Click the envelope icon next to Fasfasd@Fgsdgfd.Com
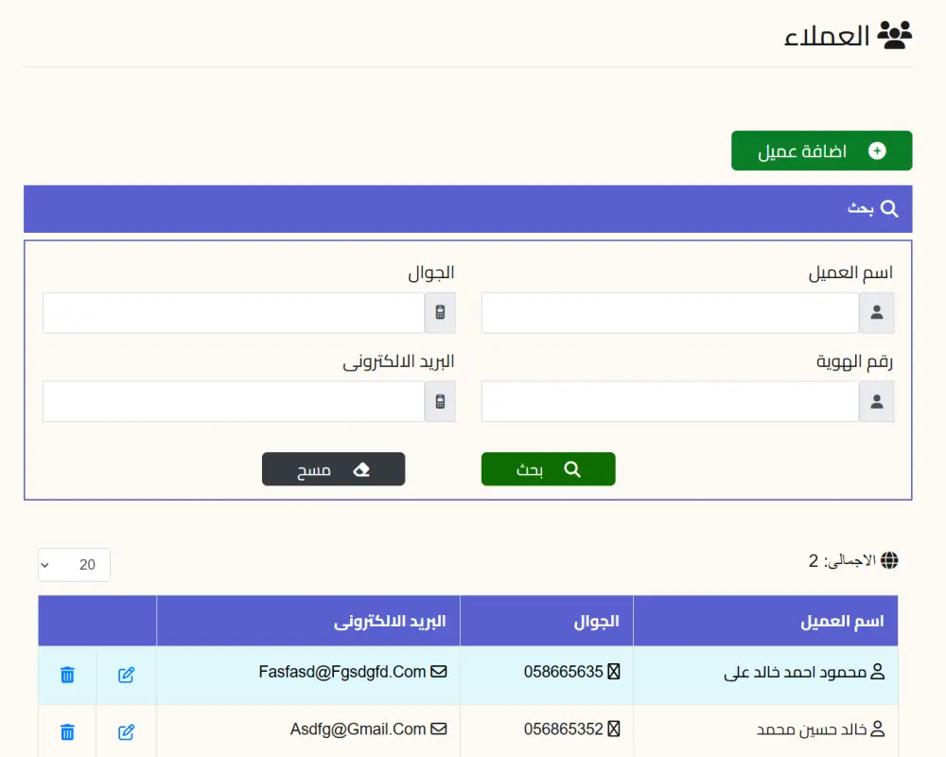 [439, 672]
